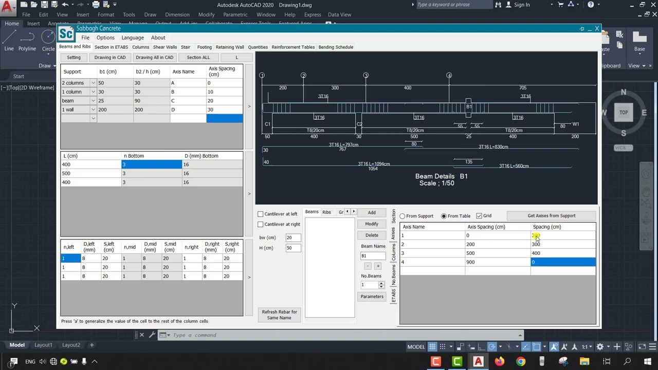Click the Delete beam button
The width and height of the screenshot is (658, 370).
point(372,235)
